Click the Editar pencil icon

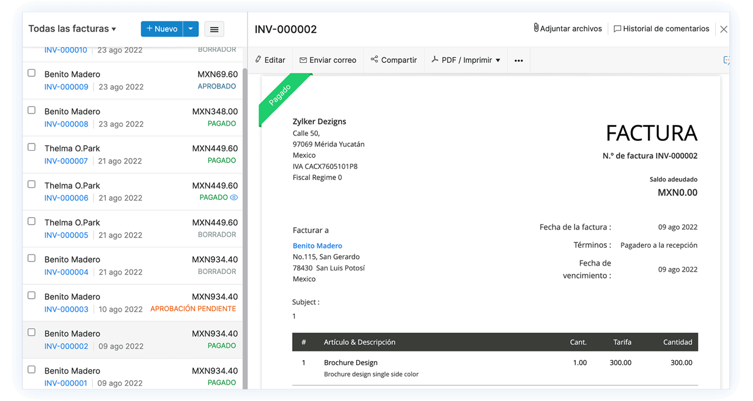[x=259, y=60]
